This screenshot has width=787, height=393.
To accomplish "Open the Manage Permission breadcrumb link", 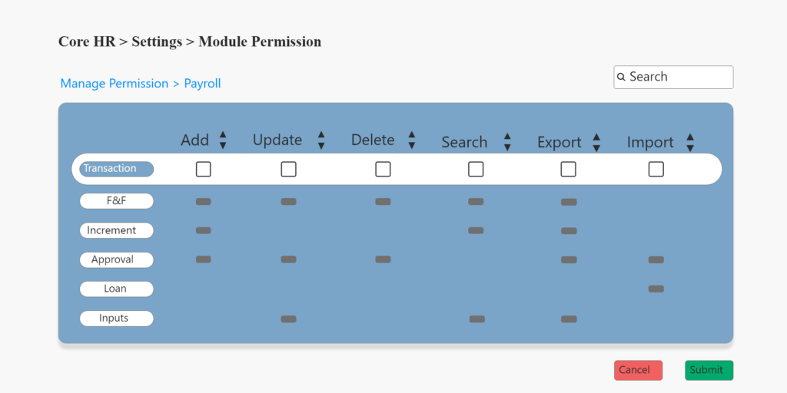I will [114, 84].
